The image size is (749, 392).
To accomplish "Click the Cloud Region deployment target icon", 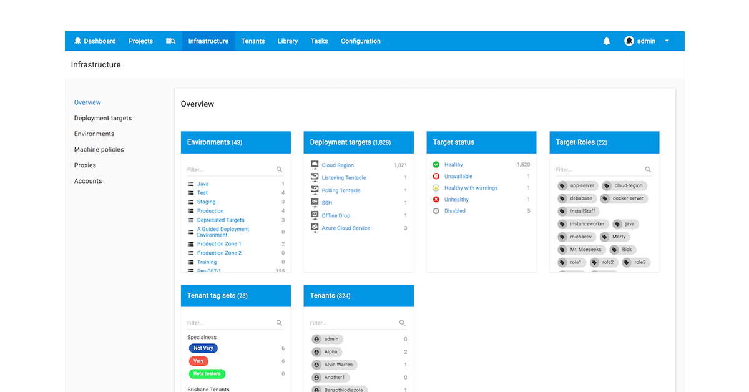I will pyautogui.click(x=313, y=164).
